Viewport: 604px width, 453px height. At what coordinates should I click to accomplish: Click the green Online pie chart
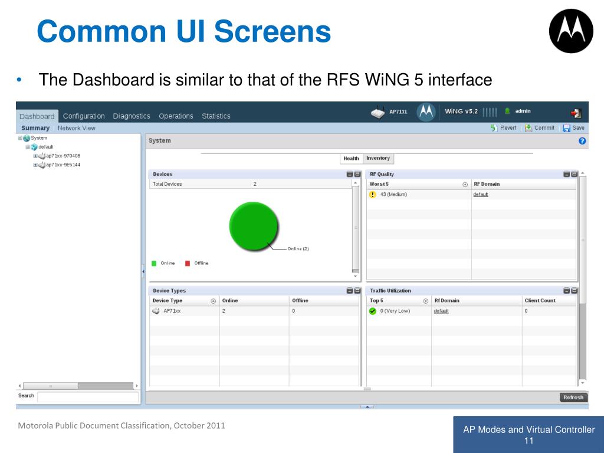[x=254, y=226]
